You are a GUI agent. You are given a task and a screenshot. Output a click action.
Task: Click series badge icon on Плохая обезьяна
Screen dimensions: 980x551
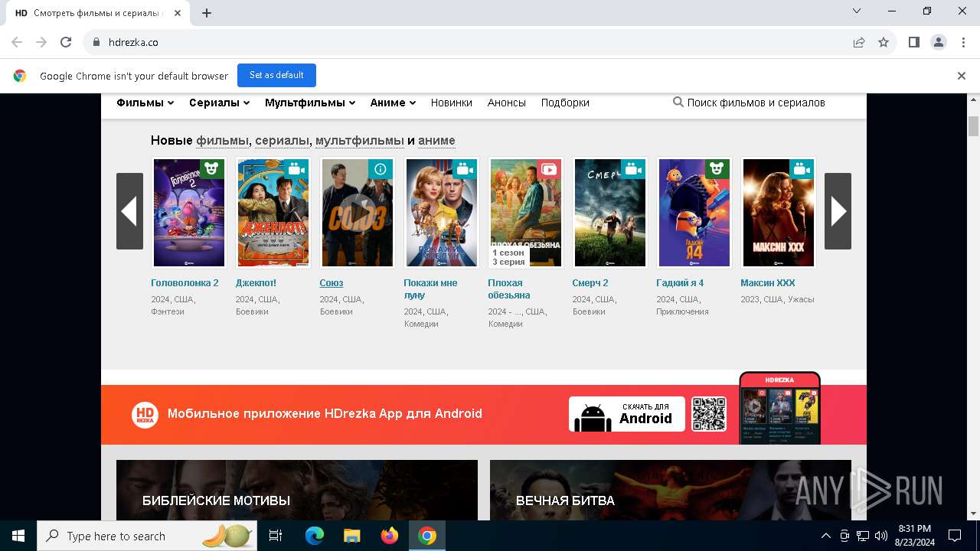tap(549, 169)
